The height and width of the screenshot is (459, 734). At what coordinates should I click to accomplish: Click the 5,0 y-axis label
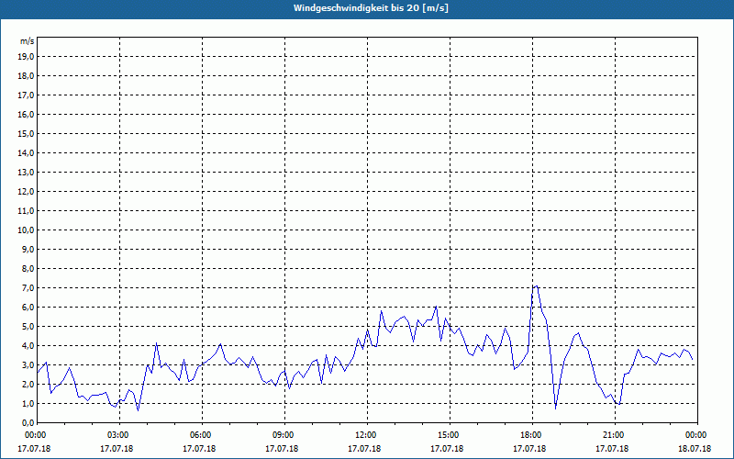28,327
